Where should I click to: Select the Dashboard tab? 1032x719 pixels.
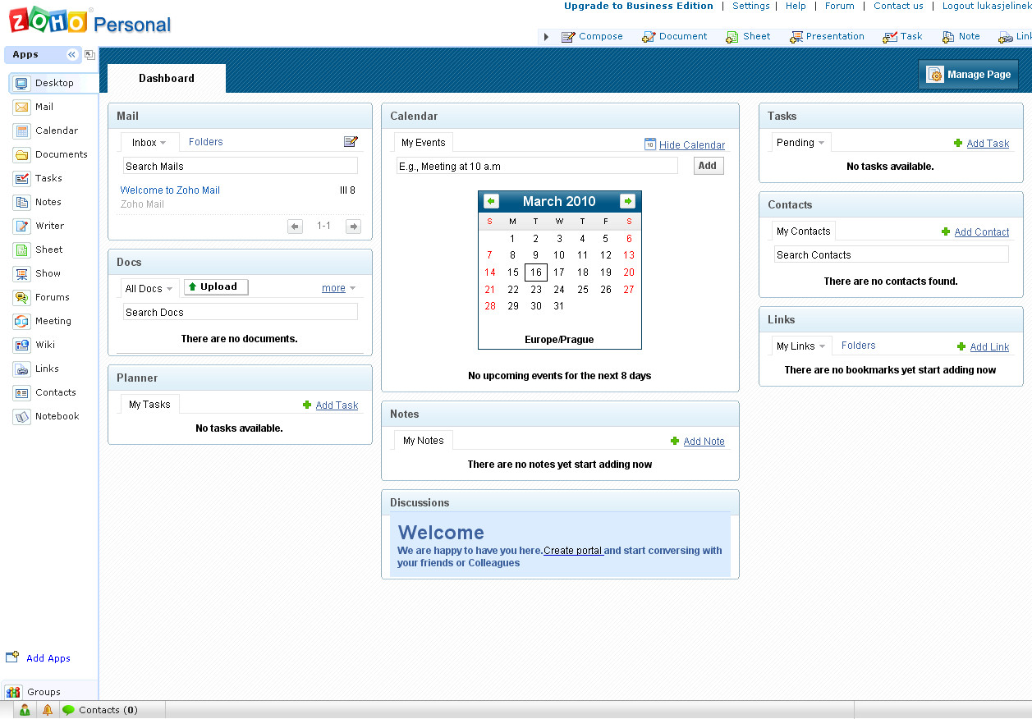[x=167, y=79]
